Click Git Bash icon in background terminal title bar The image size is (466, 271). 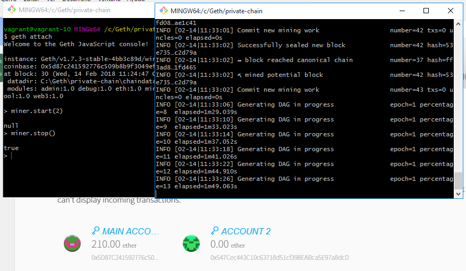pos(12,10)
